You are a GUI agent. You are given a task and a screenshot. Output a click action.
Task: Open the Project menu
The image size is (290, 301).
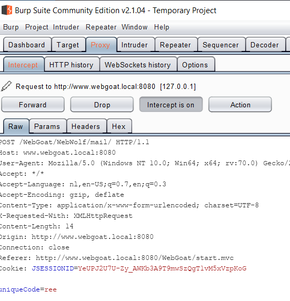37,27
